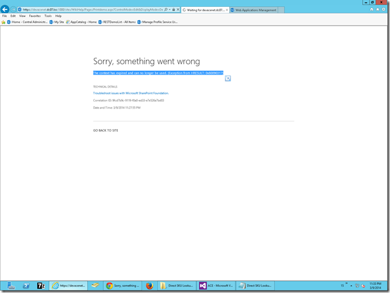Open the browser Tools gear icon
The image size is (390, 293).
tap(384, 9)
